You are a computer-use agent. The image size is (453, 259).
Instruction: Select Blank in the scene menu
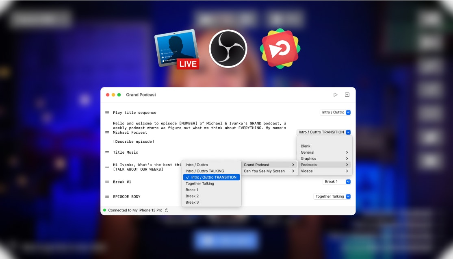coord(325,146)
